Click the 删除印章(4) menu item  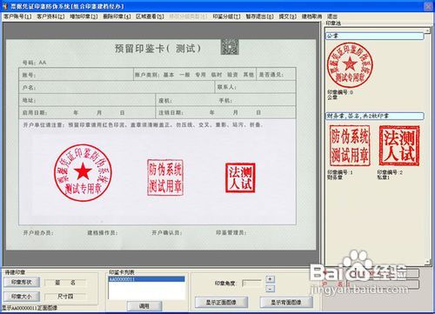[x=117, y=17]
